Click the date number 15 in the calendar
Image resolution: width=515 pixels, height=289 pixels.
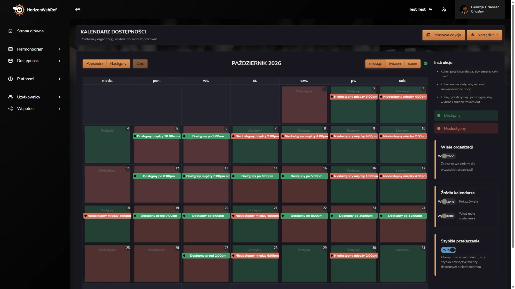coord(325,168)
